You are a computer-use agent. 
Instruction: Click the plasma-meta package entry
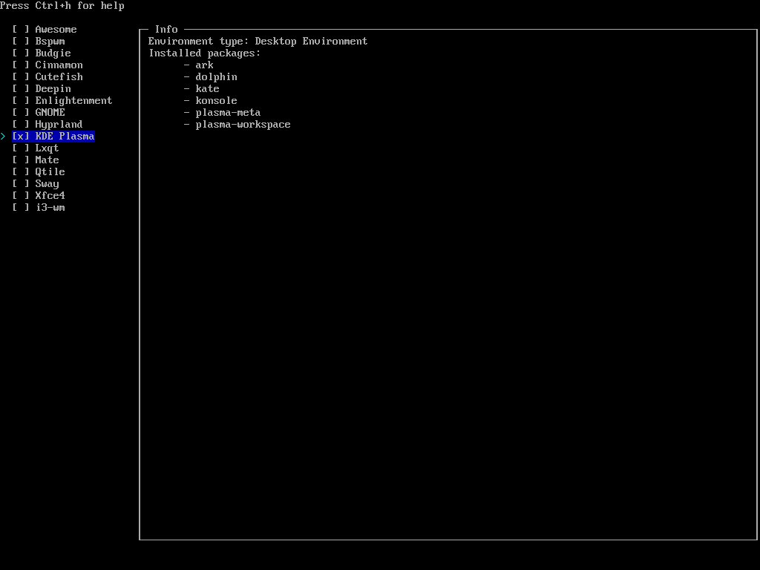[228, 113]
